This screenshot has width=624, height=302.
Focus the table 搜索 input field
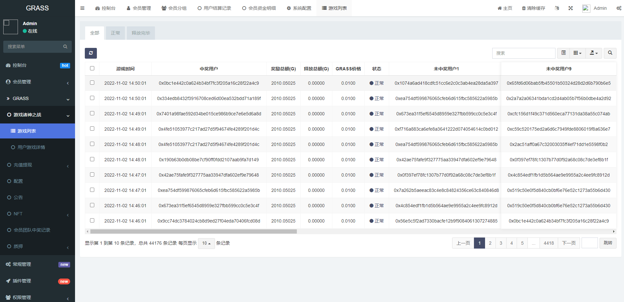(x=524, y=53)
